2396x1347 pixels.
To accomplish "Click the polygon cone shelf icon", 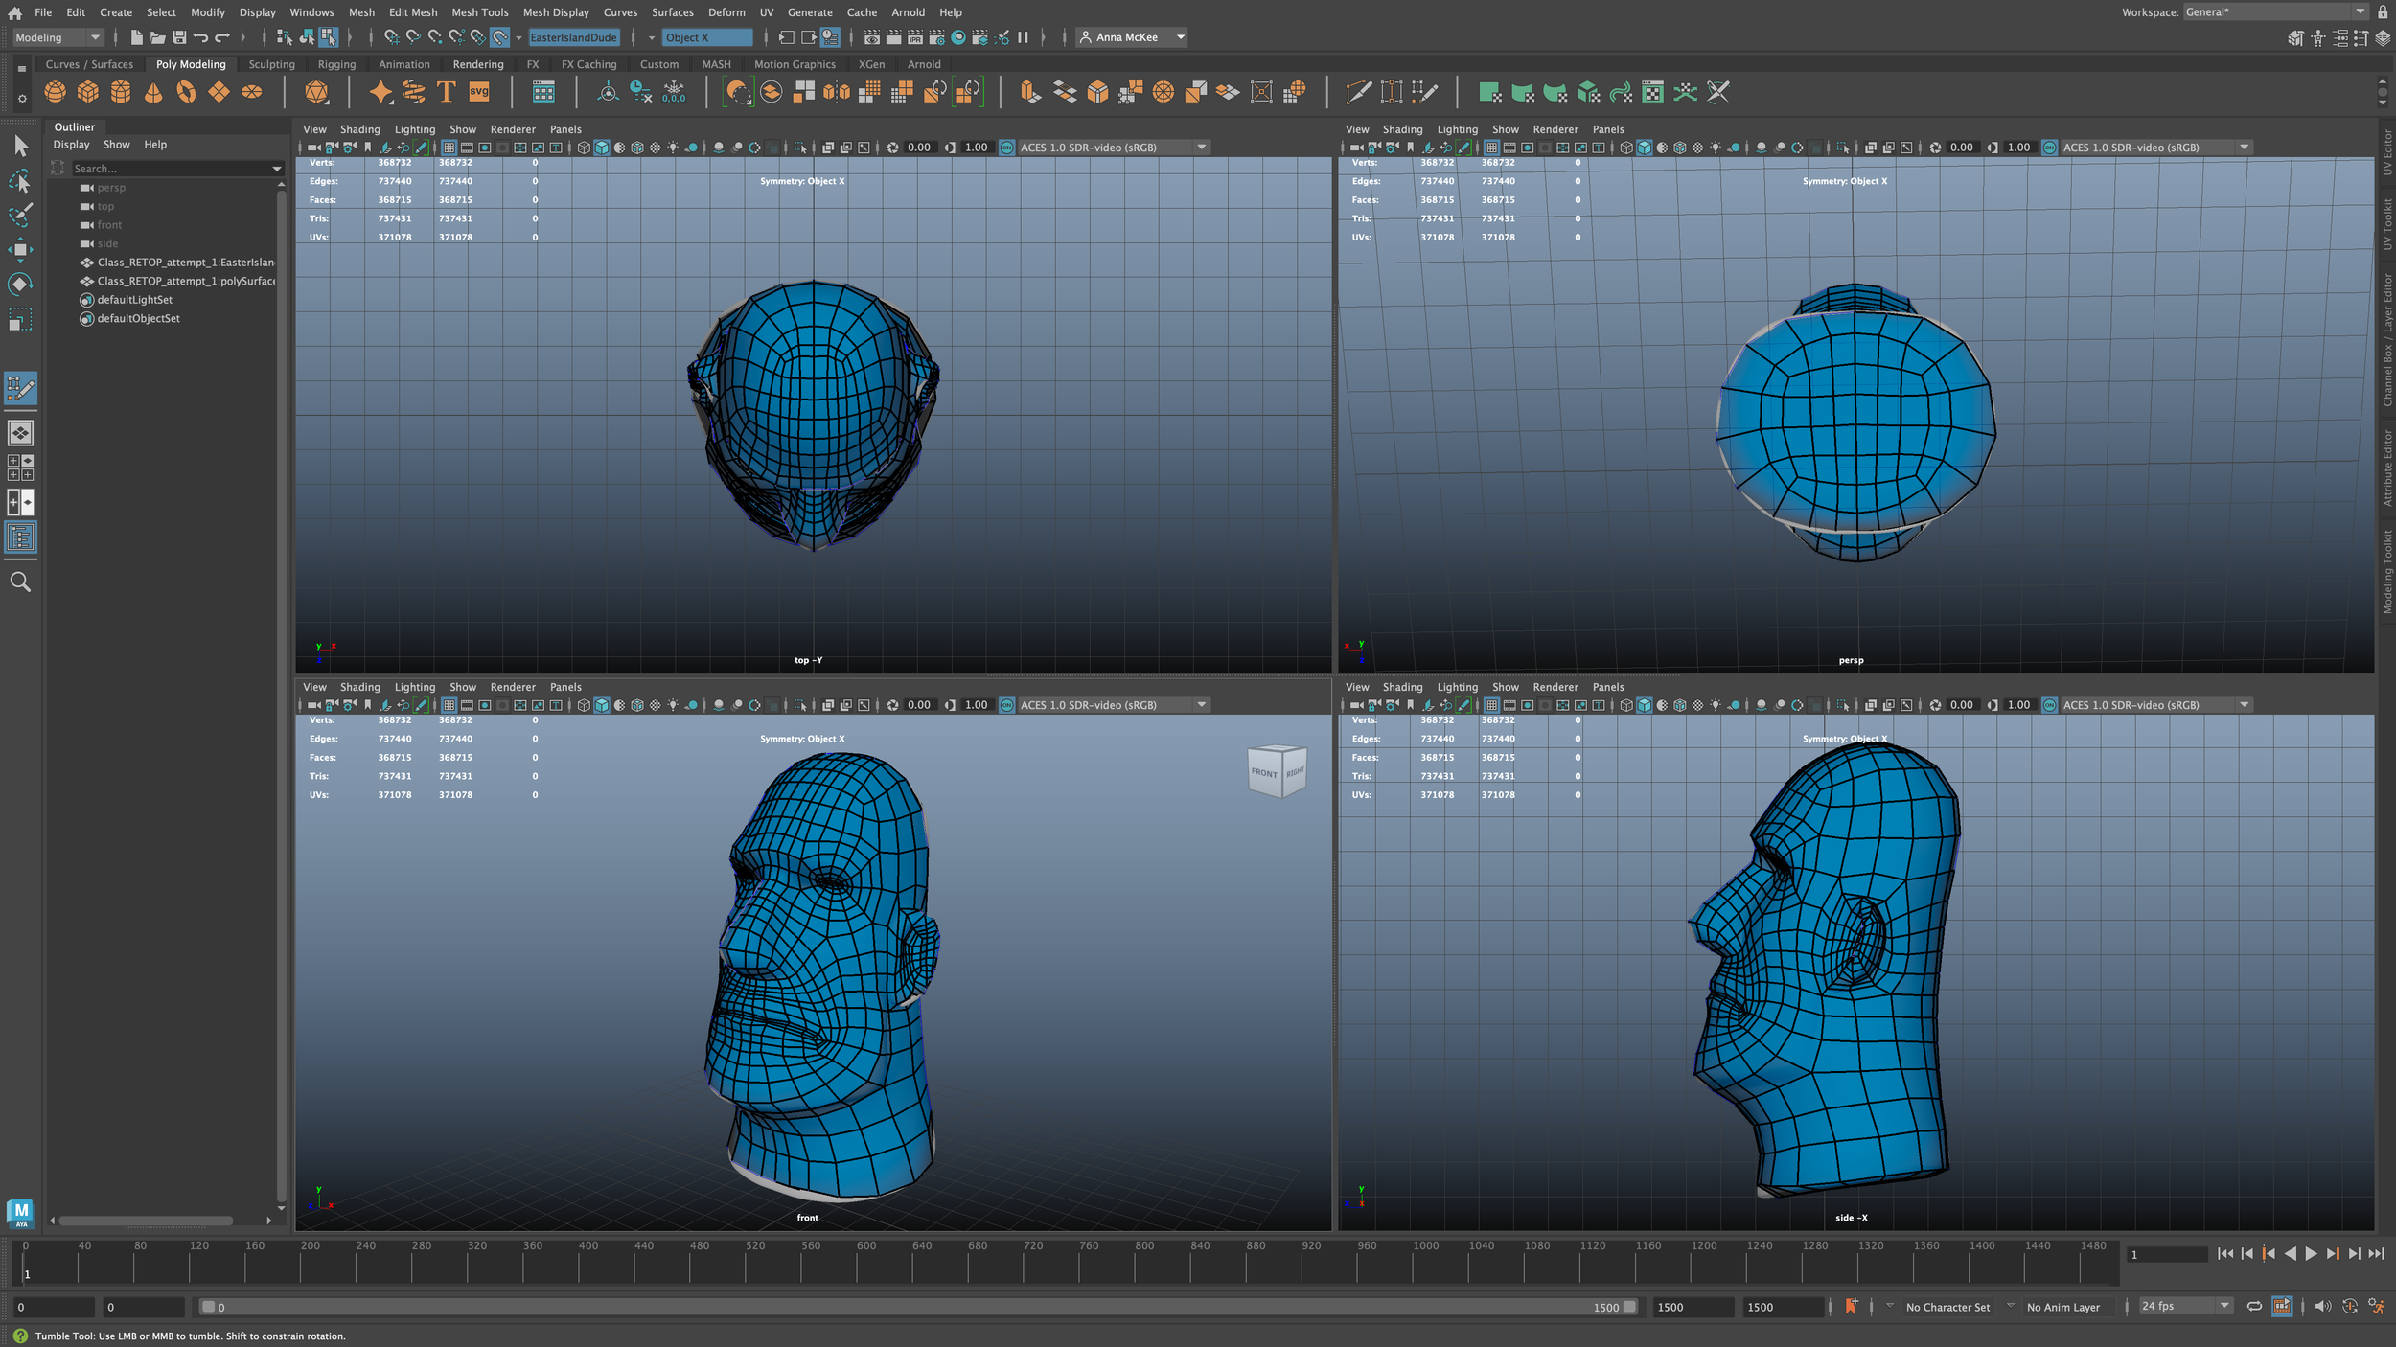I will tap(153, 92).
